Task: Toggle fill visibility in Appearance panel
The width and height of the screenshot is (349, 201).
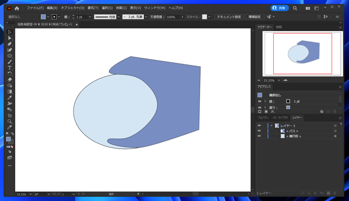Action: [x=260, y=108]
